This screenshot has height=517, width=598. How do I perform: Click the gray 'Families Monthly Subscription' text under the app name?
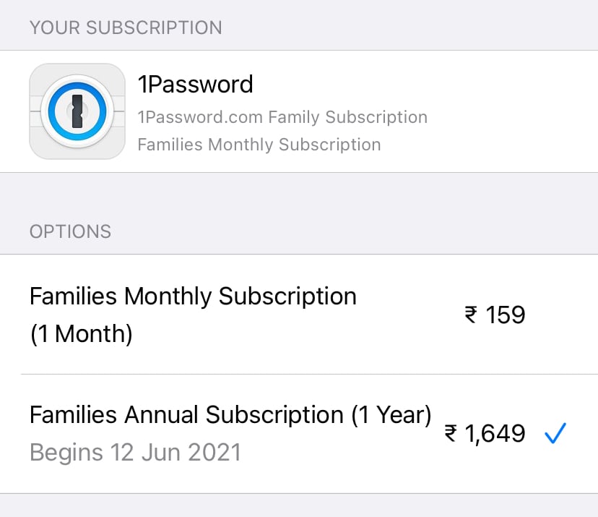(x=259, y=145)
